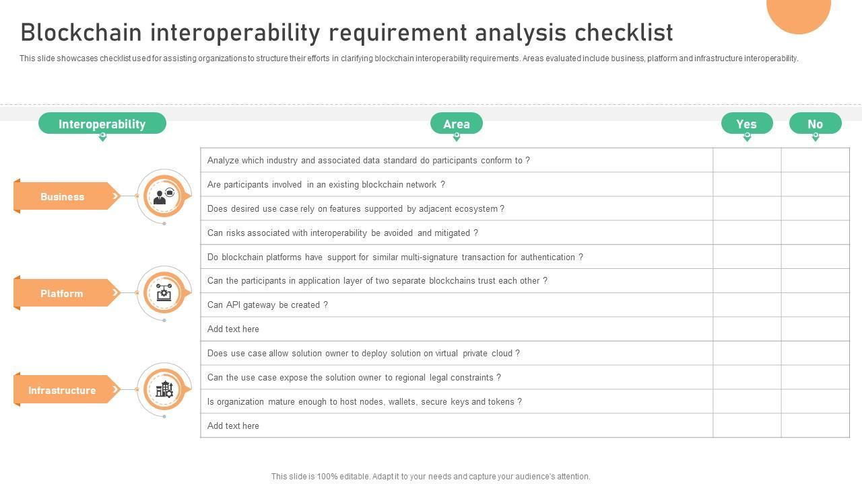Viewport: 862px width, 484px height.
Task: Click the first 'Add text here' row
Action: (233, 329)
